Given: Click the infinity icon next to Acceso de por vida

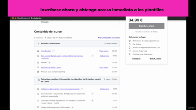Looking at the screenshot, I should click(130, 51).
